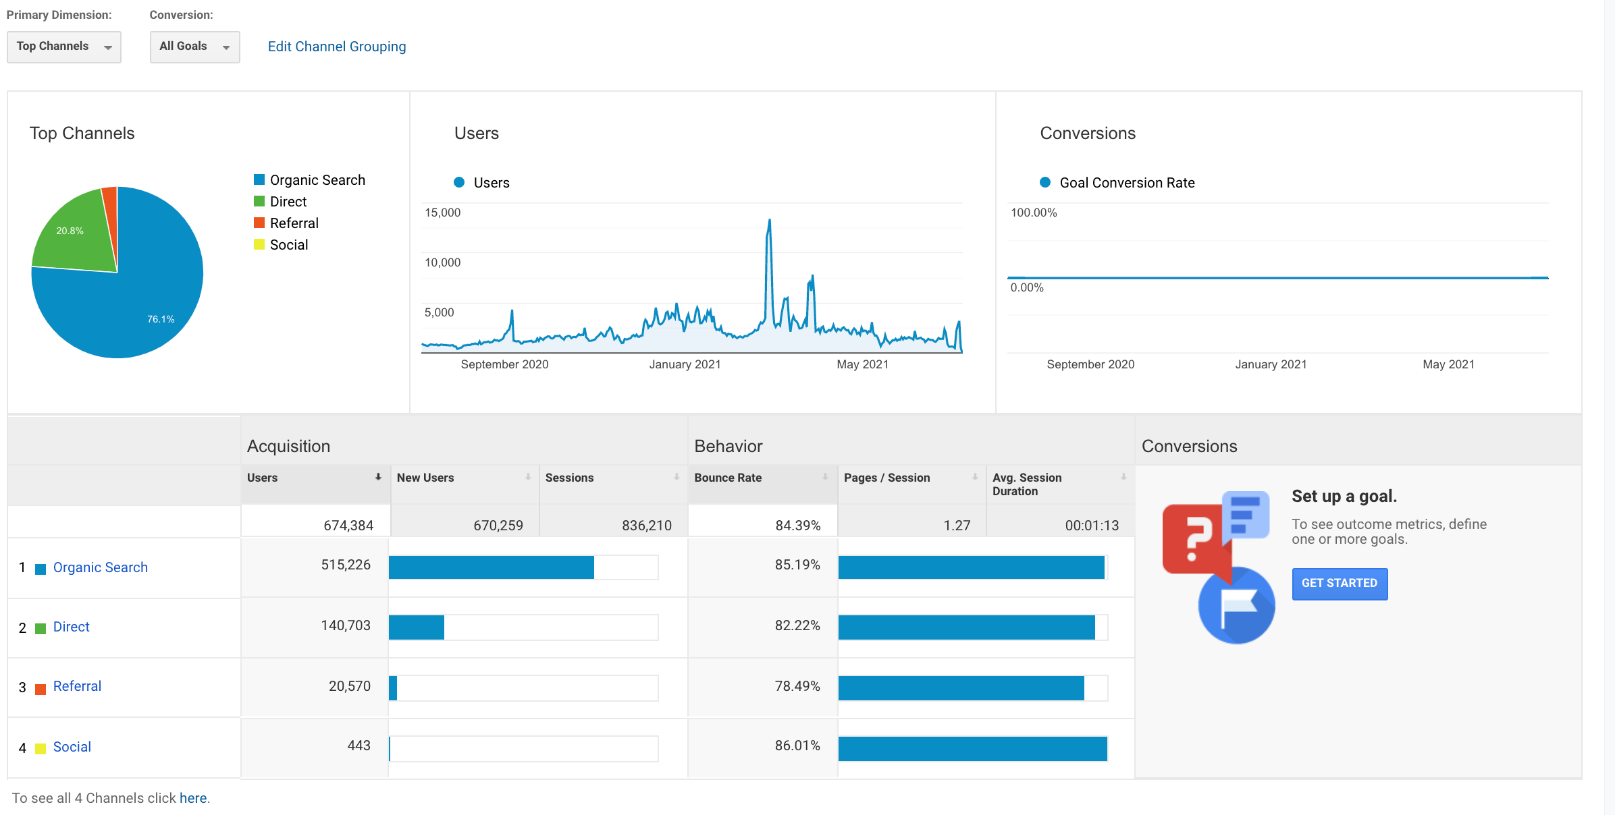Click the 20.8% green pie slice
Screen dimensions: 1615x815
tap(74, 233)
